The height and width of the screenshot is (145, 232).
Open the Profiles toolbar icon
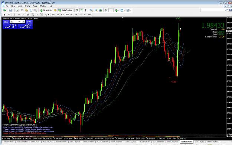click(10, 10)
